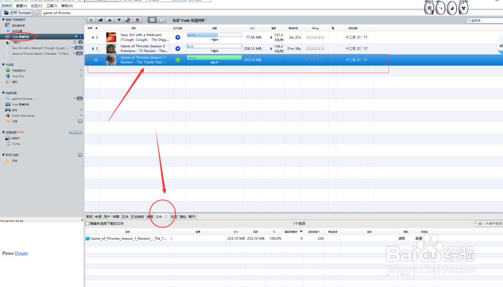Switch to the Piece Map tab
The image size is (503, 287).
138,217
